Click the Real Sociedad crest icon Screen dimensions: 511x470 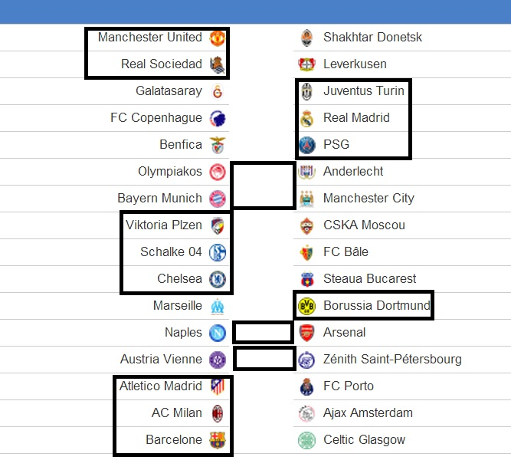218,64
